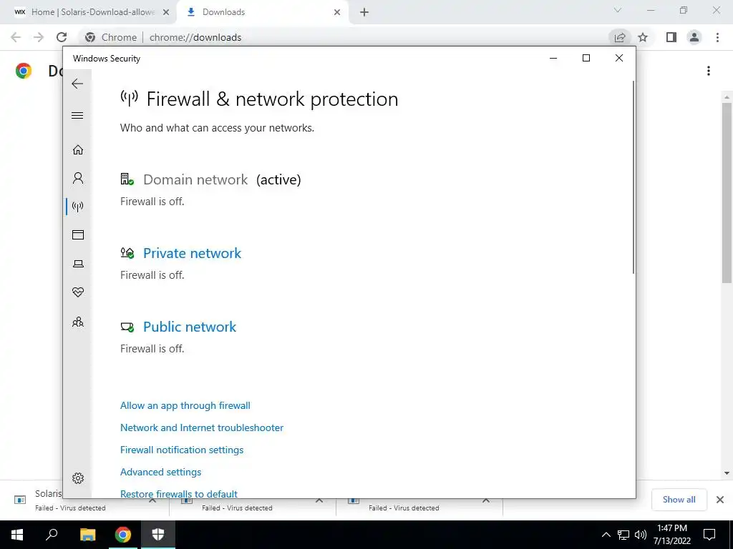Open the Advanced settings link
733x549 pixels.
click(160, 472)
